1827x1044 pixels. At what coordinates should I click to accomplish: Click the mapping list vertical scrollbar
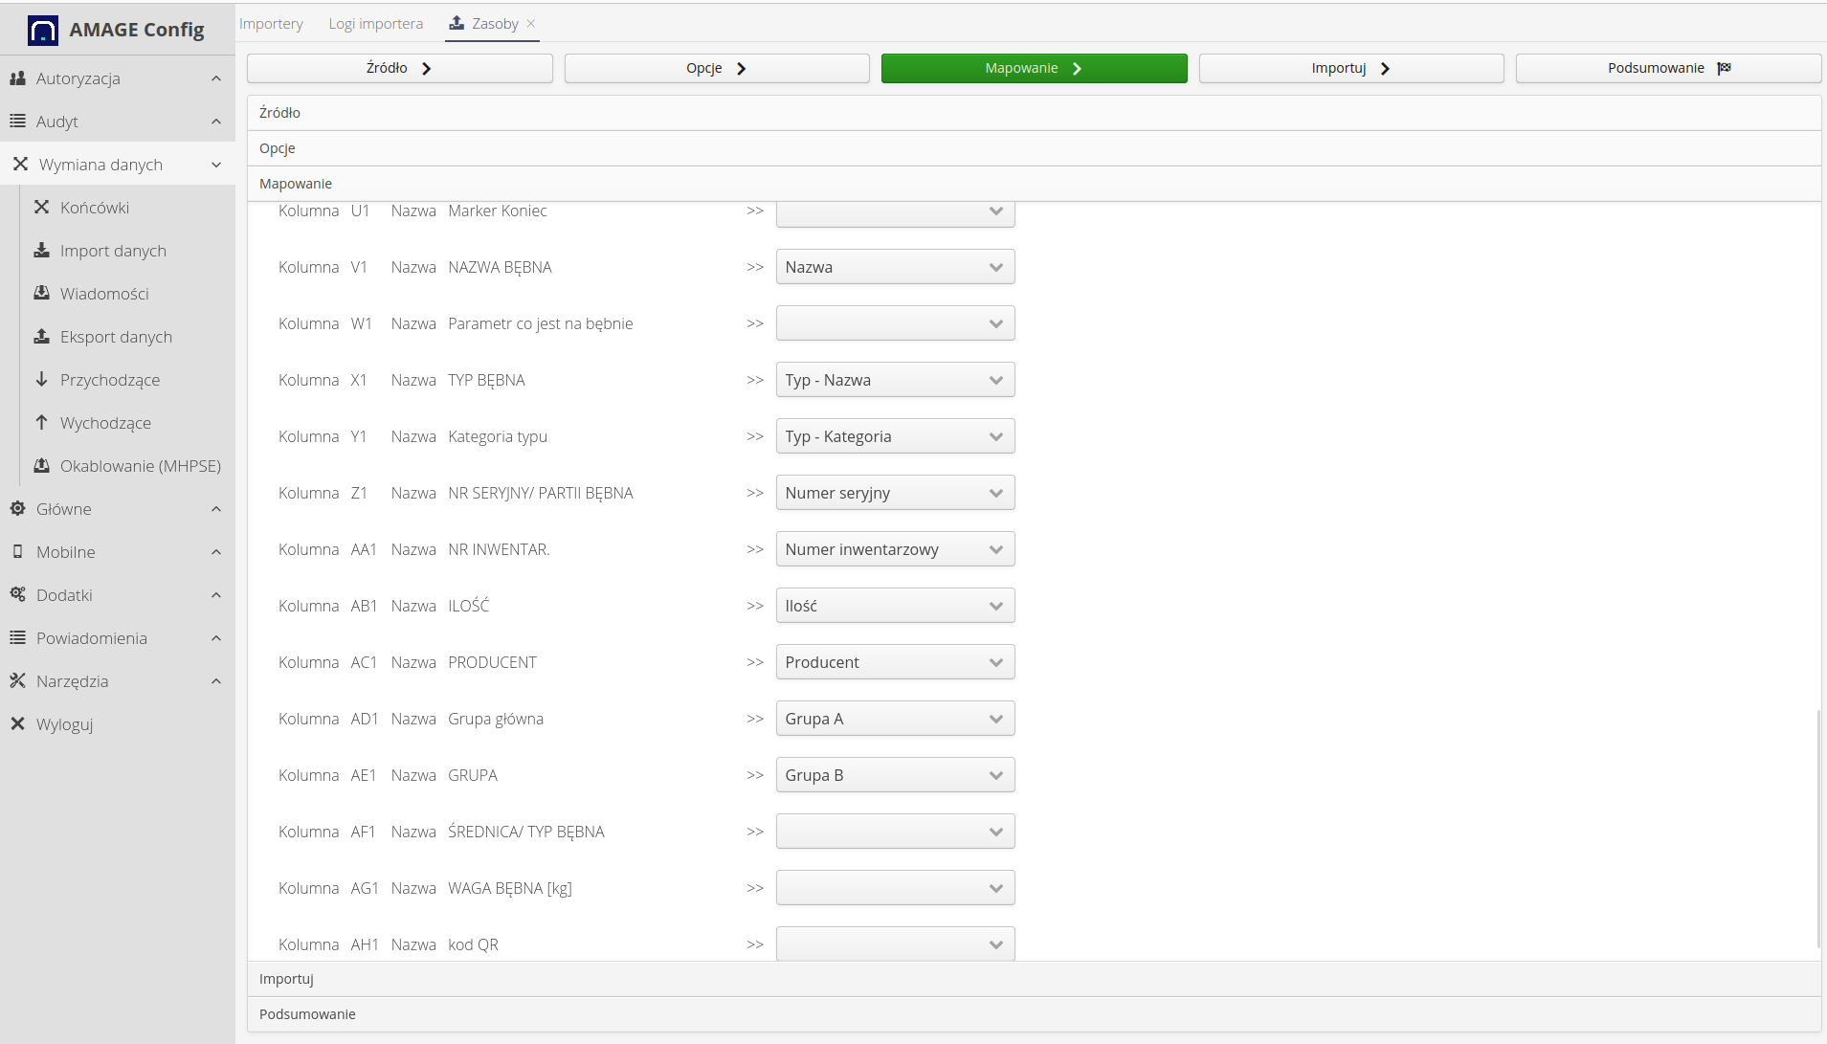pos(1817,823)
